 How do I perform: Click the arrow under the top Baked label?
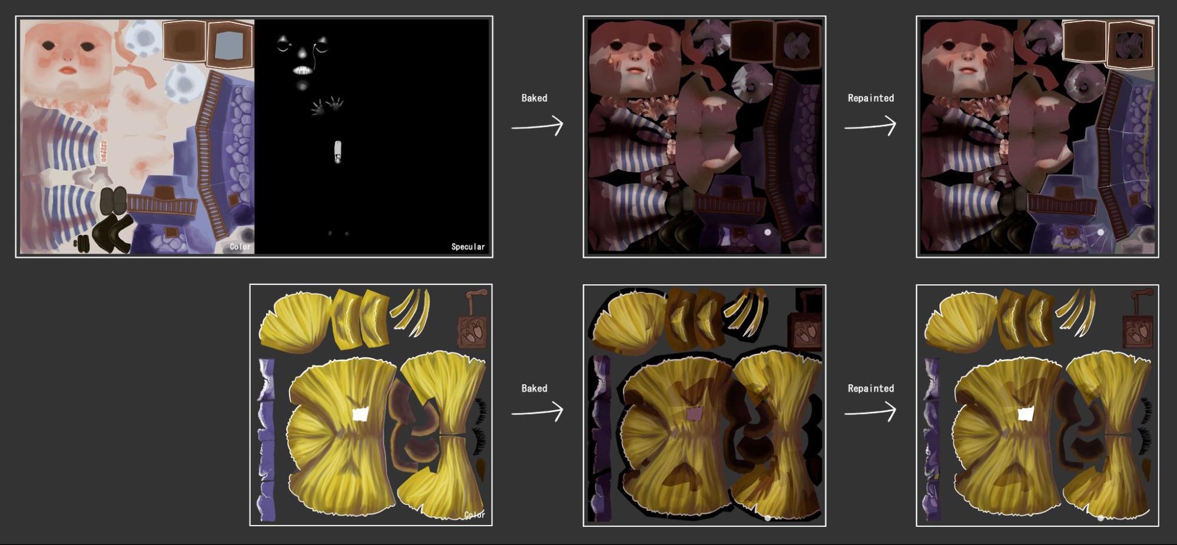(x=537, y=126)
